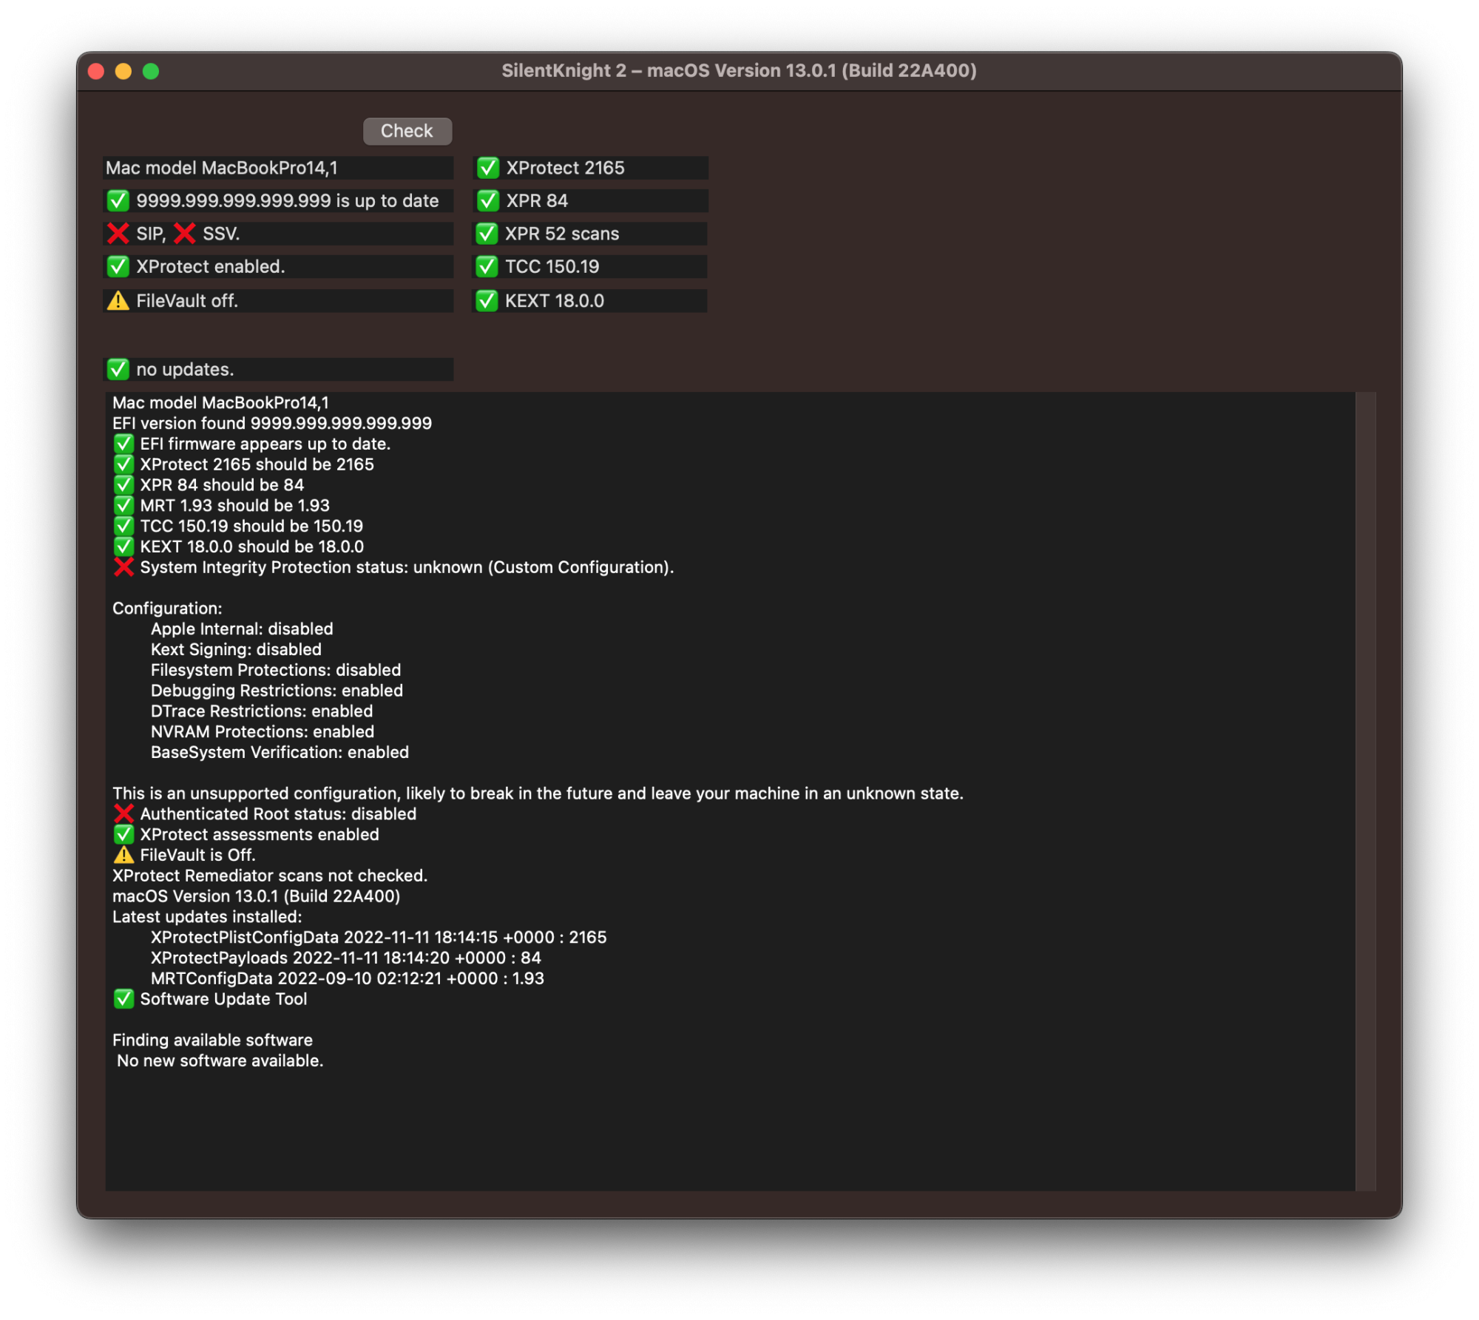Click the checkmark beside Software Update Tool
1479x1320 pixels.
click(x=123, y=999)
